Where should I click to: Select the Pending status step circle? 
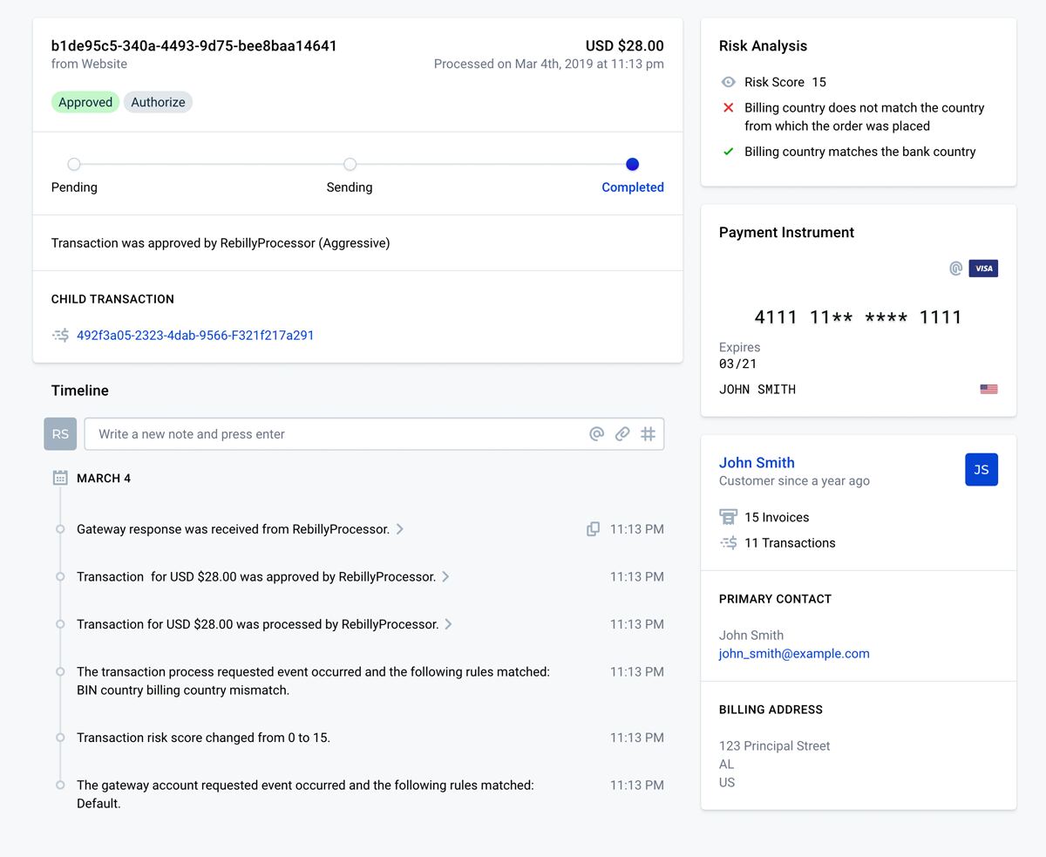pyautogui.click(x=74, y=164)
